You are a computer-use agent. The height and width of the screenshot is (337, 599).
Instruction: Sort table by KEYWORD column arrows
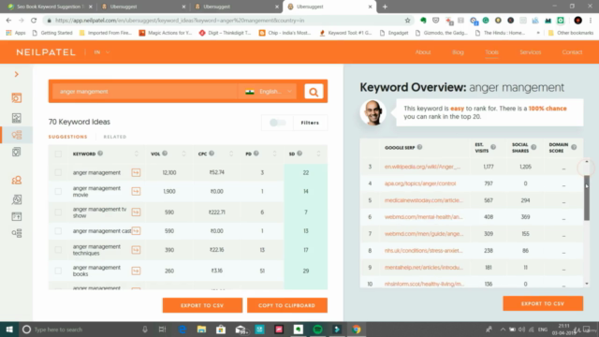pos(137,154)
